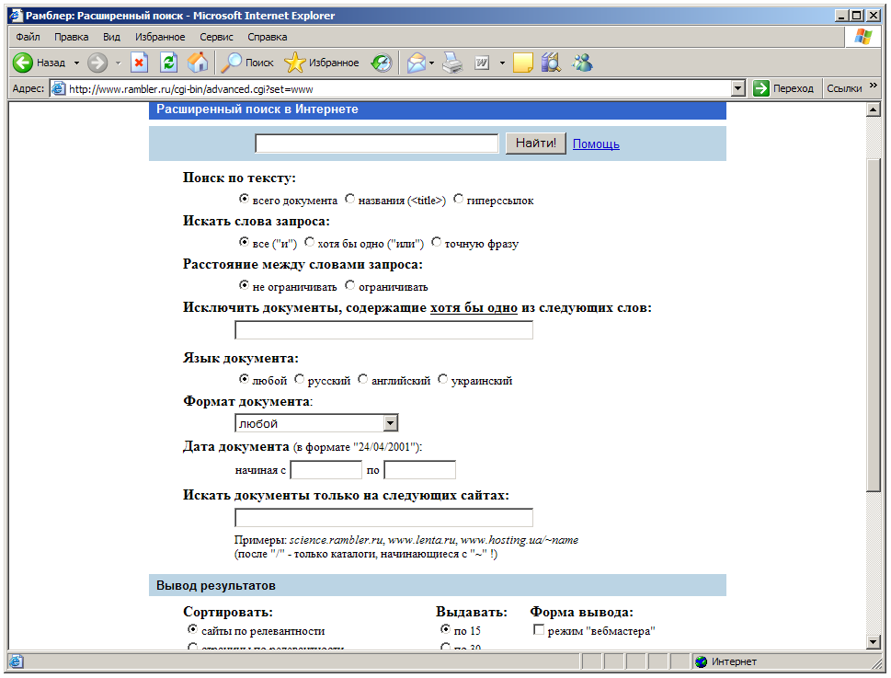891x678 pixels.
Task: Click the Internet zone globe in status bar
Action: [702, 661]
